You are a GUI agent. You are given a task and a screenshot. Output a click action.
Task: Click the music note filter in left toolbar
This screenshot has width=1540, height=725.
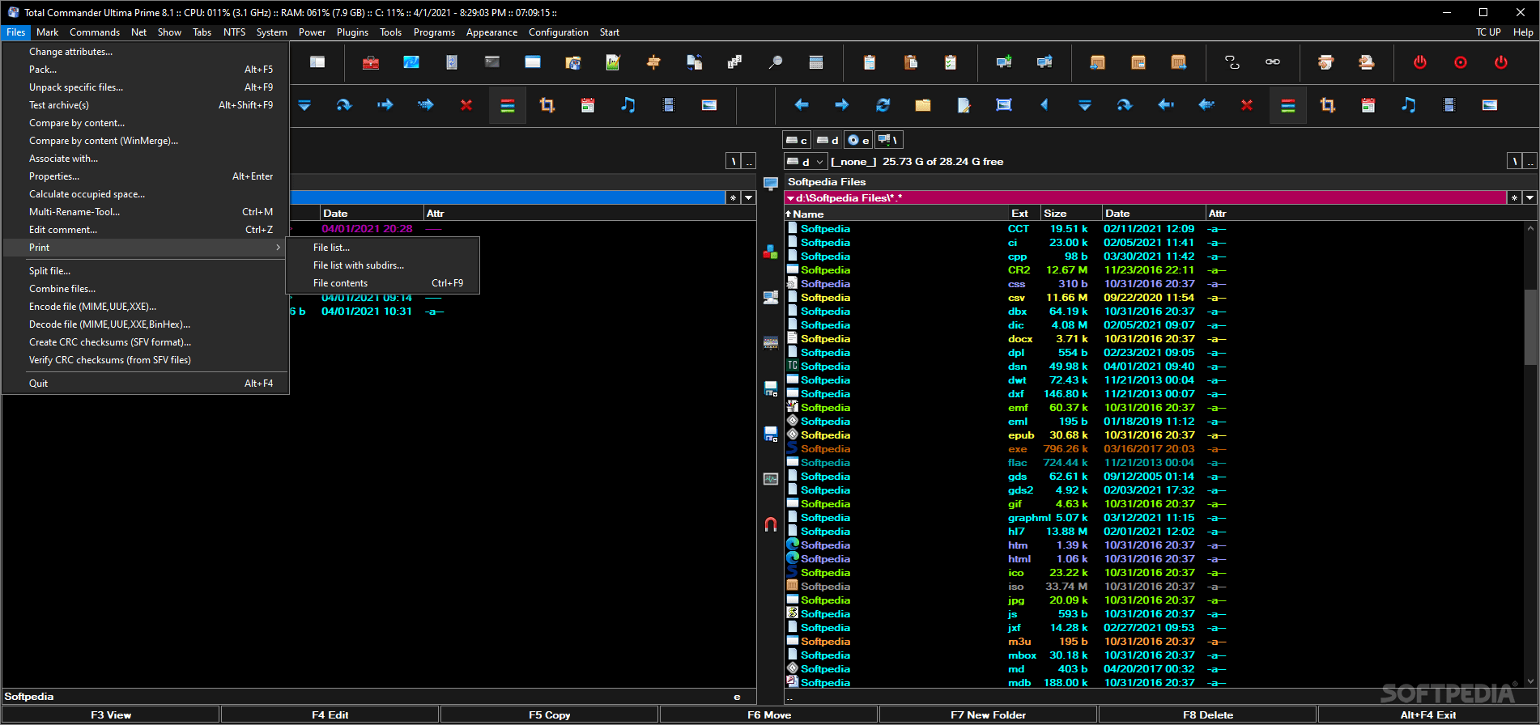[628, 105]
